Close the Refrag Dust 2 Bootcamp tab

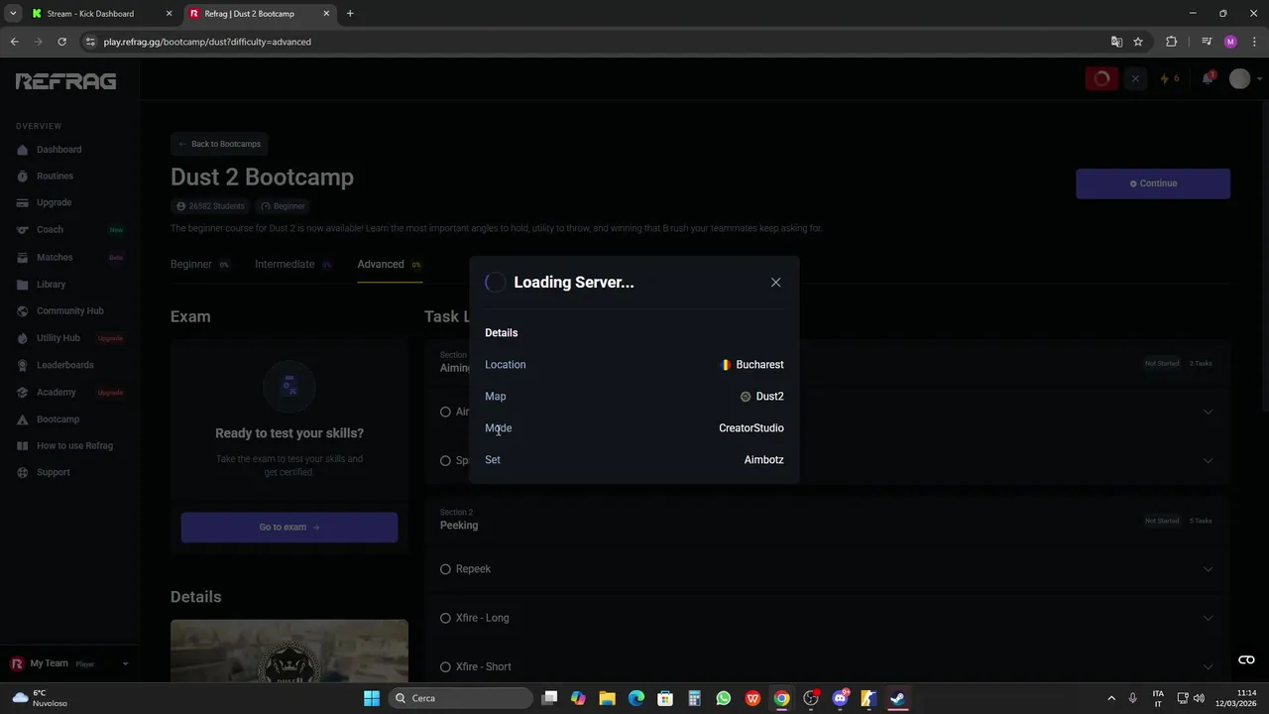point(326,14)
